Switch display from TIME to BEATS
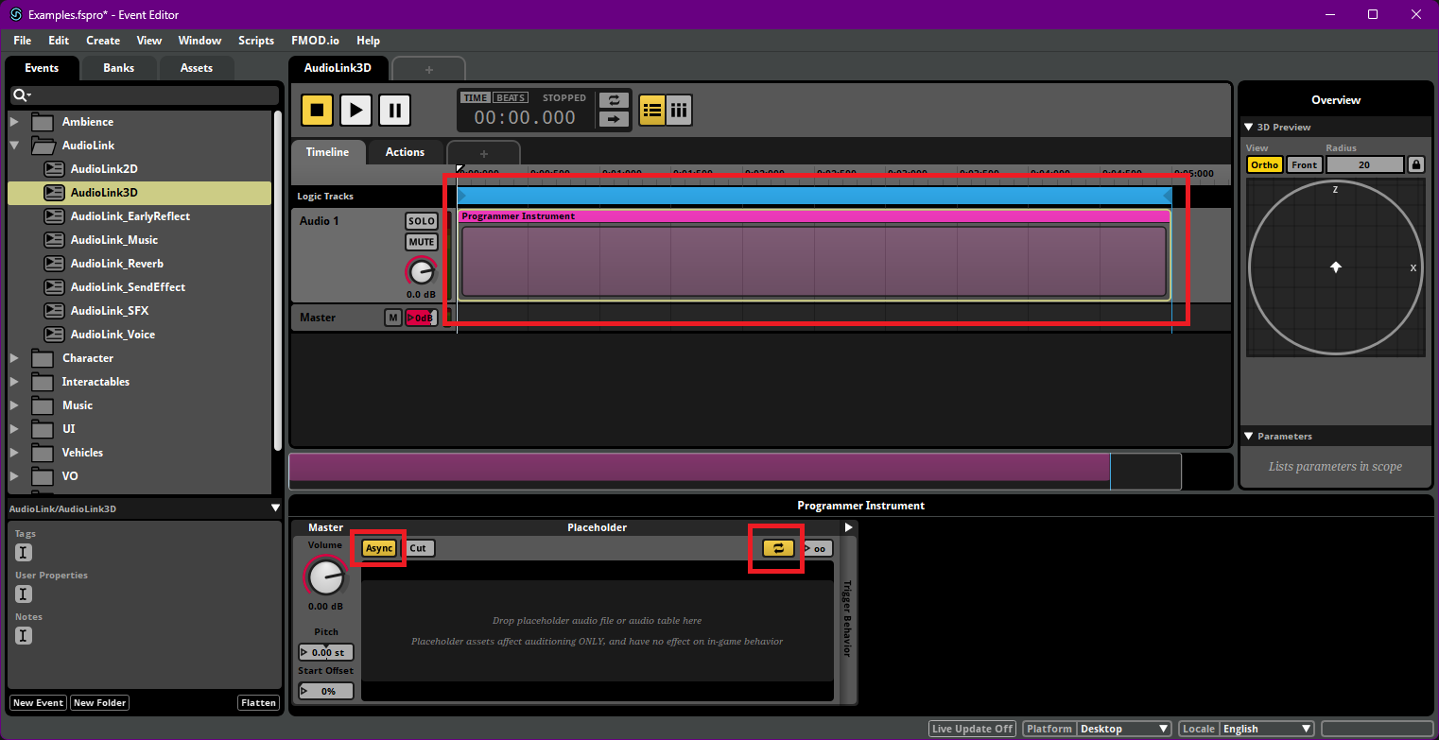 click(x=511, y=96)
